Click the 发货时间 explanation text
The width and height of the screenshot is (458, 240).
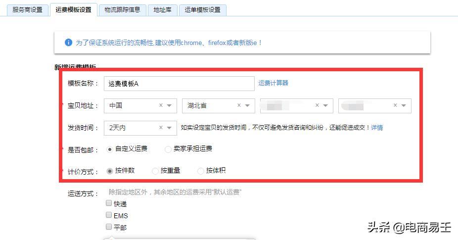tap(275, 128)
